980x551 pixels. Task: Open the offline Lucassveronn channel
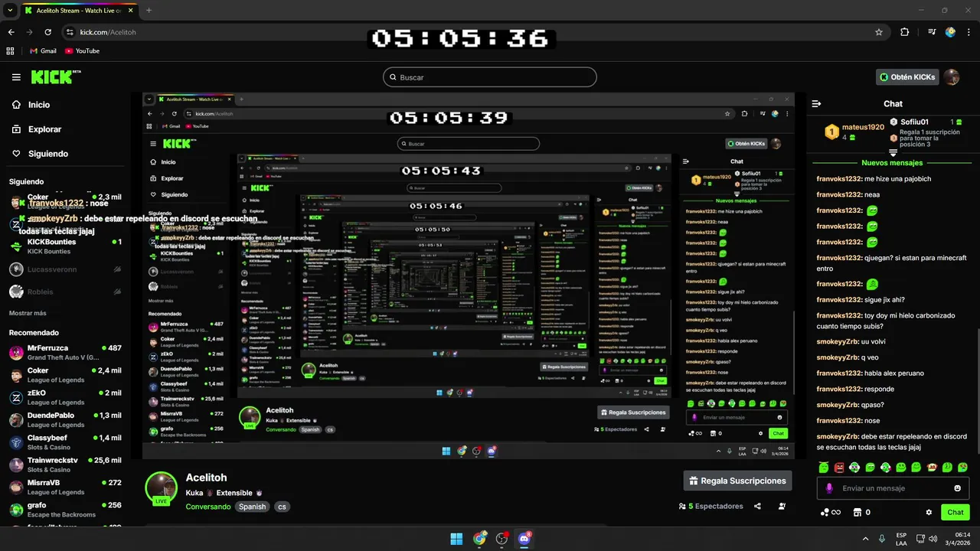click(x=66, y=269)
